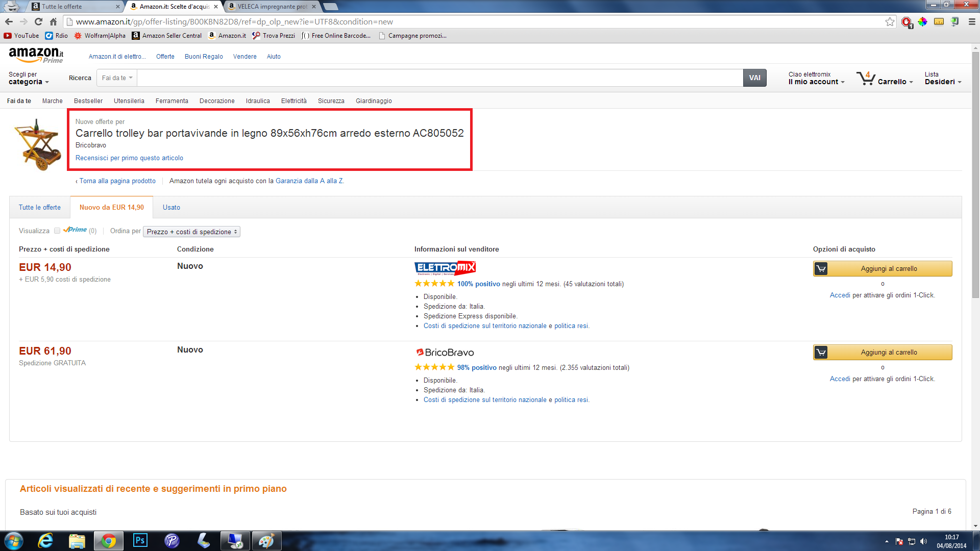The width and height of the screenshot is (980, 551).
Task: Bookmark page with the star icon
Action: tap(890, 21)
